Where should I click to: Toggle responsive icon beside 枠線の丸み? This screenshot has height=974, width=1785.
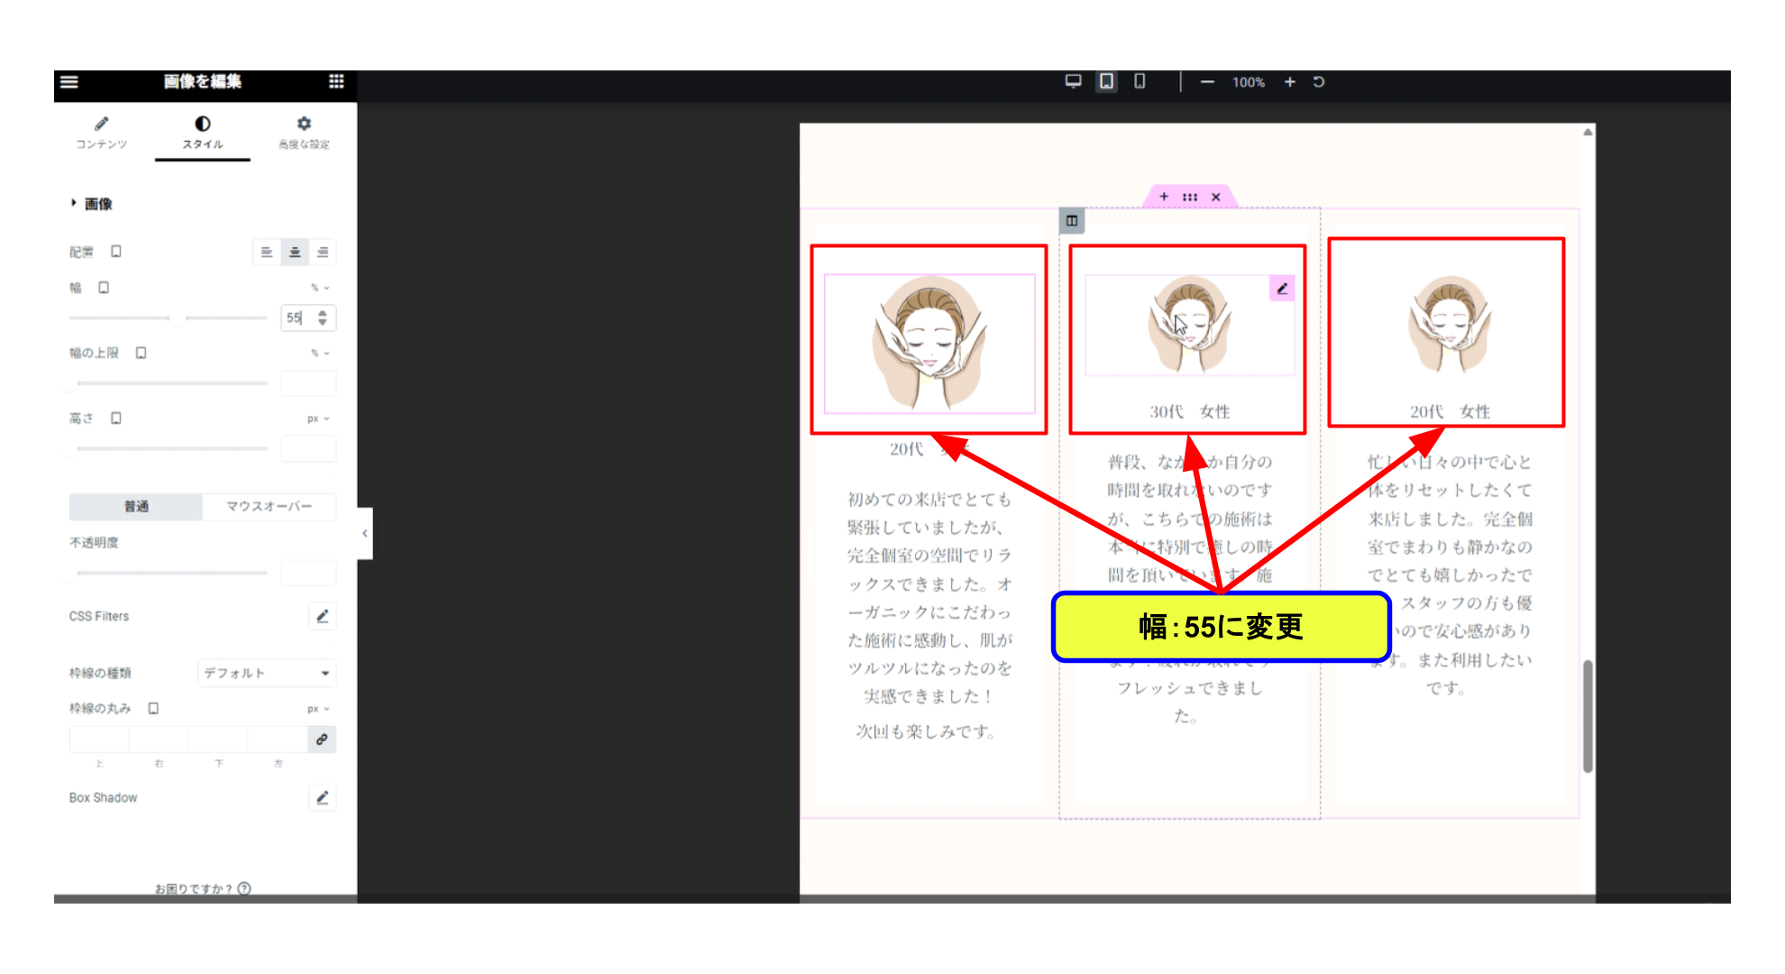pyautogui.click(x=153, y=709)
